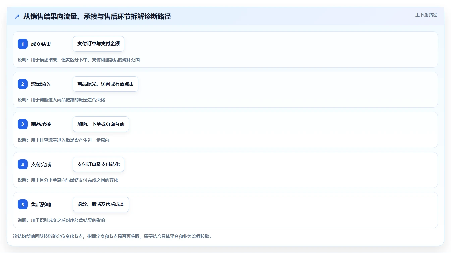Select the step 4 number badge
Screen dimensions: 451x253
click(23, 164)
